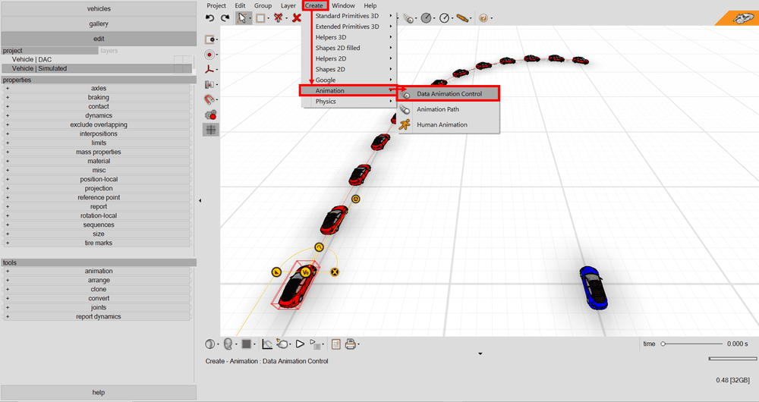Expand the animation tools section
Screen dimensions: 759x402
pos(98,272)
